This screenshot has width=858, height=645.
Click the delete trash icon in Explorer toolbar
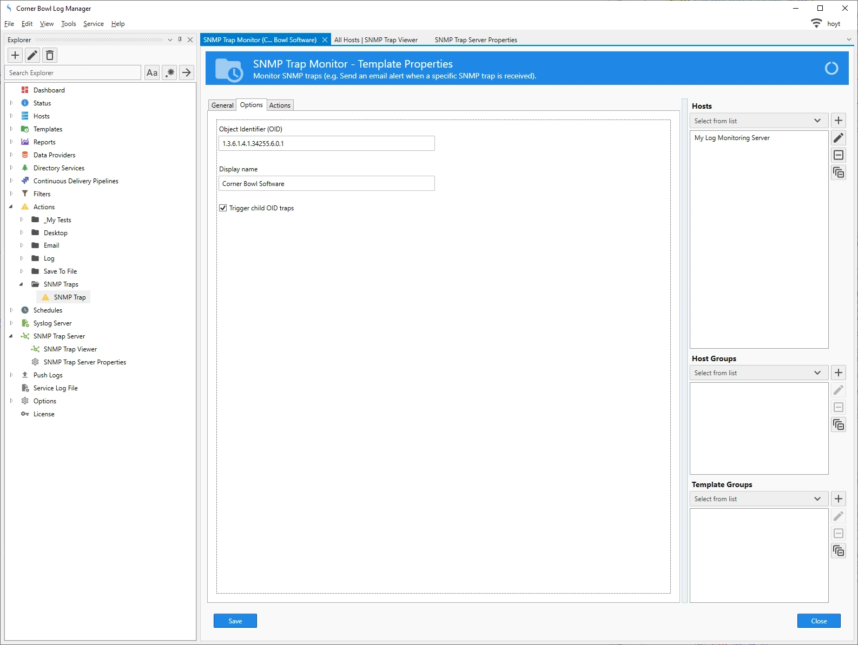tap(50, 55)
